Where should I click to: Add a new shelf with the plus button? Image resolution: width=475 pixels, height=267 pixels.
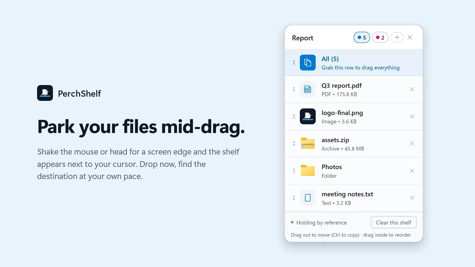pos(397,38)
